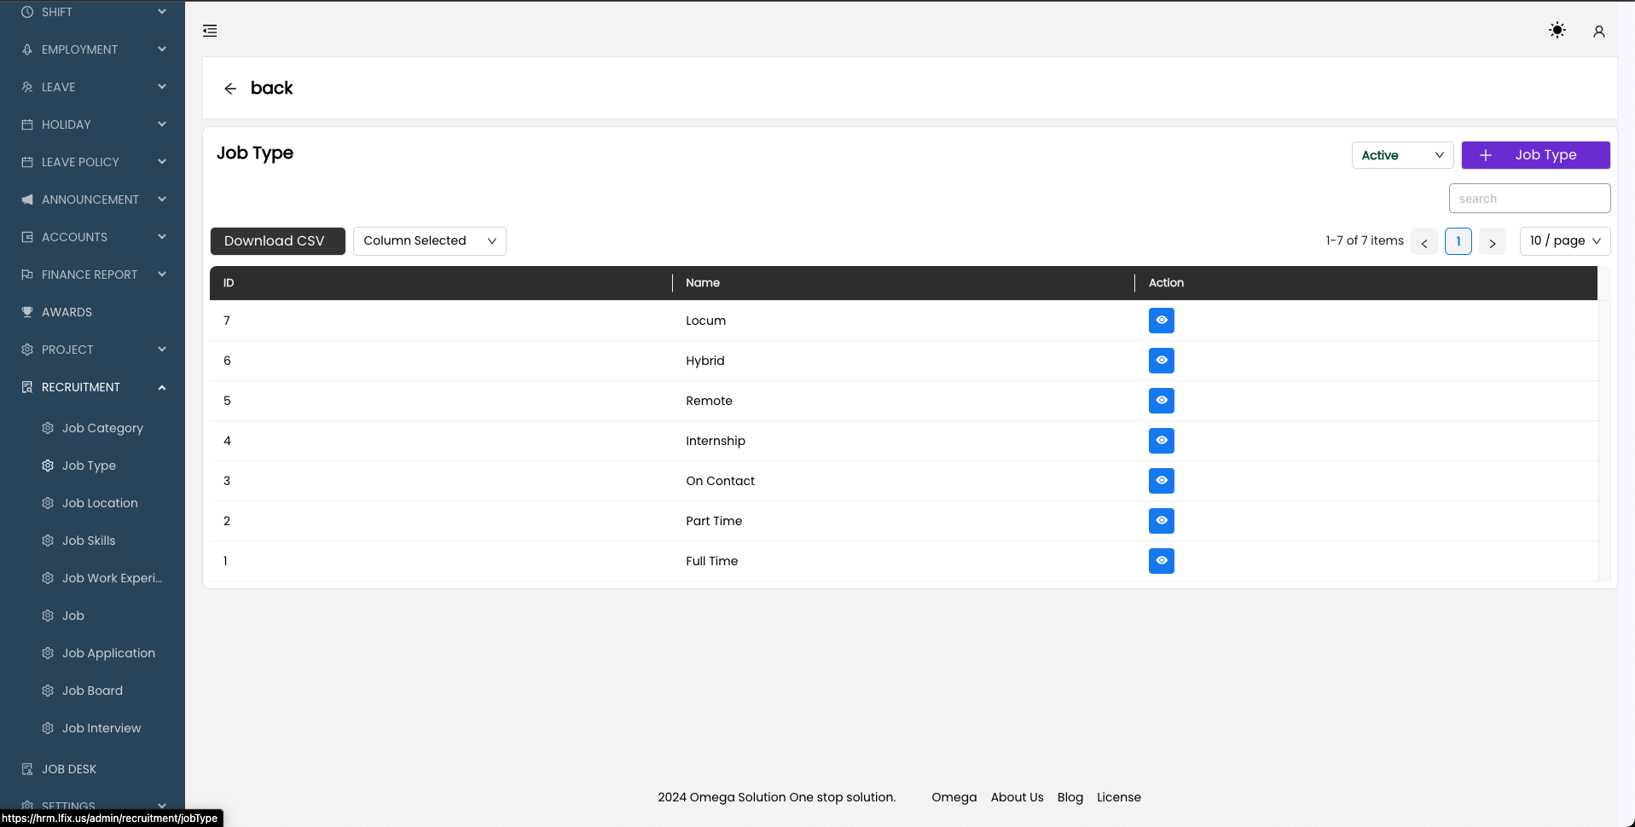
Task: Click the Job Desk icon in sidebar
Action: (26, 768)
